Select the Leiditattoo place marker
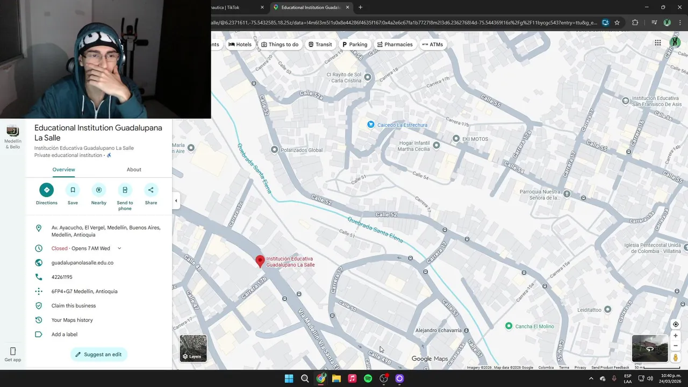This screenshot has height=387, width=688. [x=608, y=310]
